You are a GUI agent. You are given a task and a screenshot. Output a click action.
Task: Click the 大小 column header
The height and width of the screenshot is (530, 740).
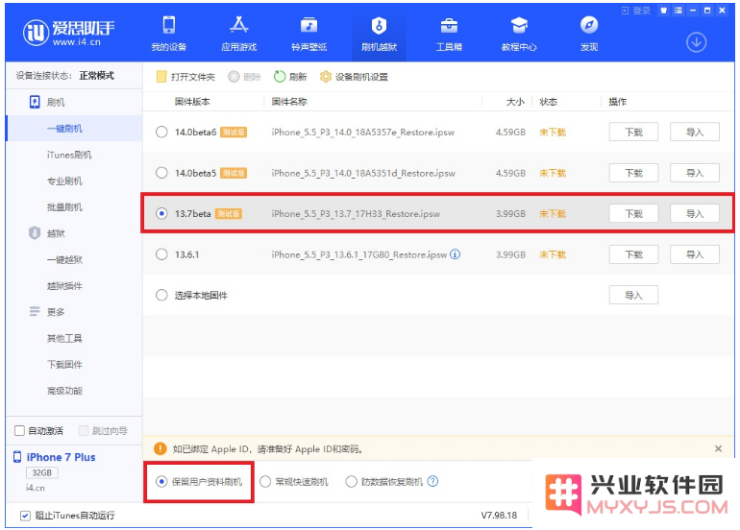(x=515, y=102)
